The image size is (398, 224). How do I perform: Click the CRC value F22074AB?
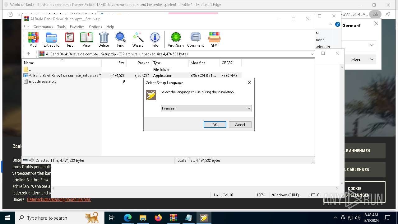click(229, 76)
